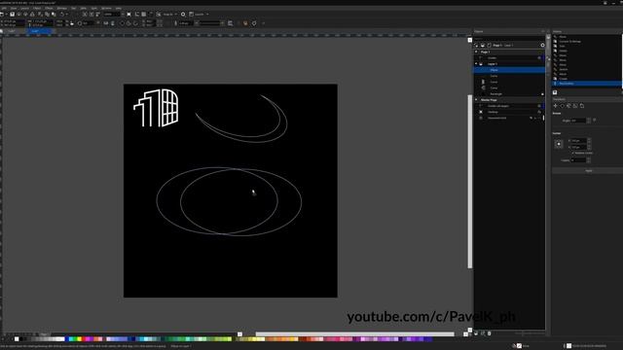The image size is (623, 350).
Task: Open Options with the gear icon
Action: (x=183, y=15)
